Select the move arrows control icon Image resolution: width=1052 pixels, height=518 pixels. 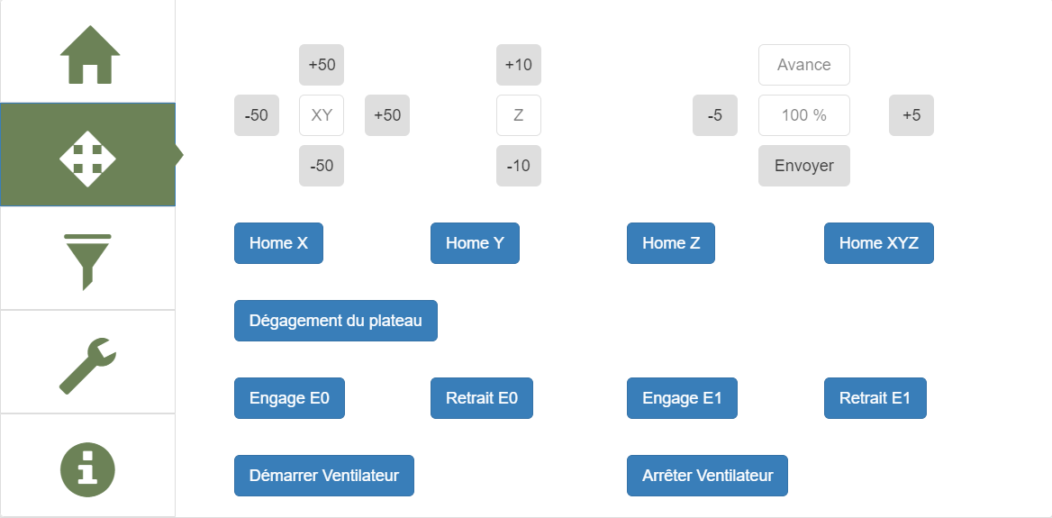click(87, 156)
